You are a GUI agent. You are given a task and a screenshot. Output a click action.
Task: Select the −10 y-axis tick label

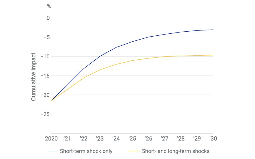tap(45, 57)
